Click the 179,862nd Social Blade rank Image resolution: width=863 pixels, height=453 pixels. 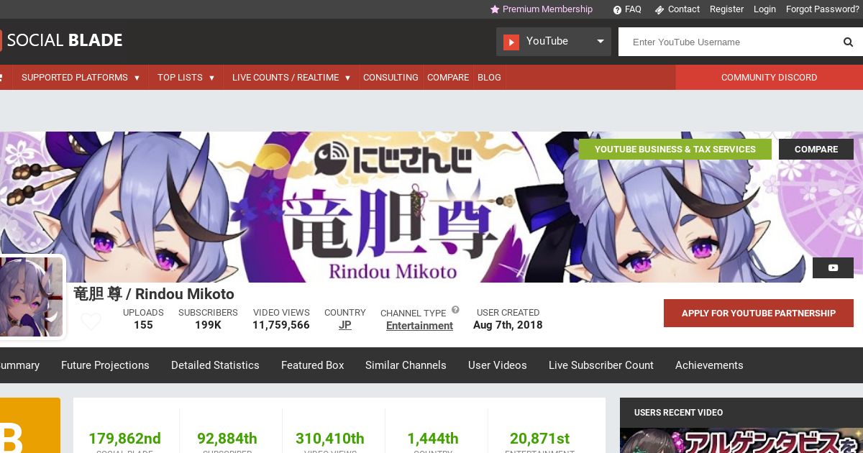[x=124, y=439]
